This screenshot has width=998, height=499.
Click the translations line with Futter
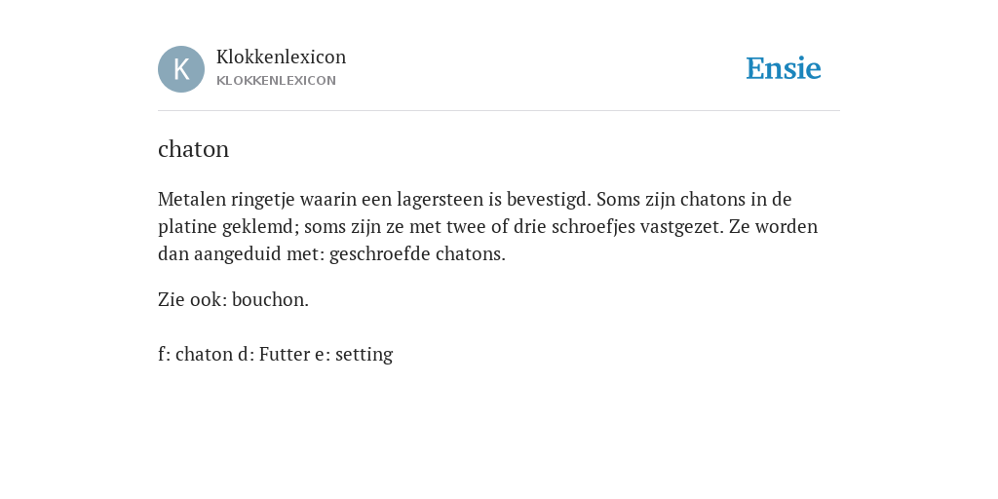pos(275,354)
